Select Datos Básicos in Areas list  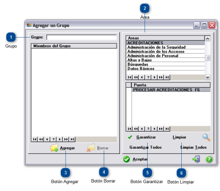[x=166, y=68]
